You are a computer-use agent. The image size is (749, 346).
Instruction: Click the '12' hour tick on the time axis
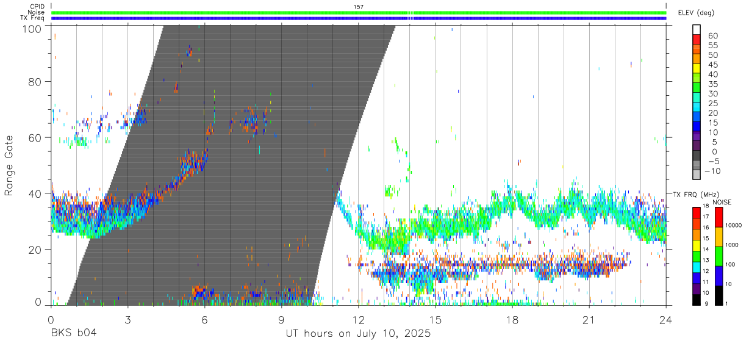(359, 319)
